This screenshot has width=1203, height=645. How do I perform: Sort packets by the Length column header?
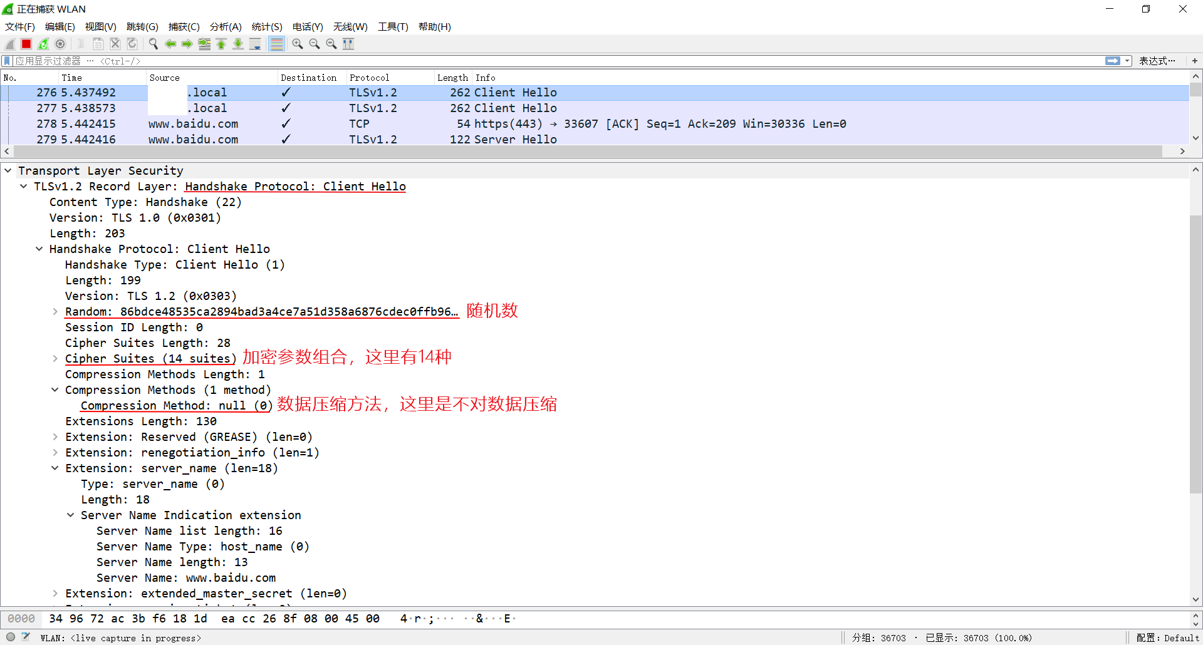pos(453,78)
